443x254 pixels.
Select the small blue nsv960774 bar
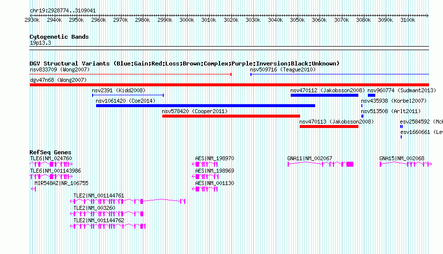tap(371, 95)
